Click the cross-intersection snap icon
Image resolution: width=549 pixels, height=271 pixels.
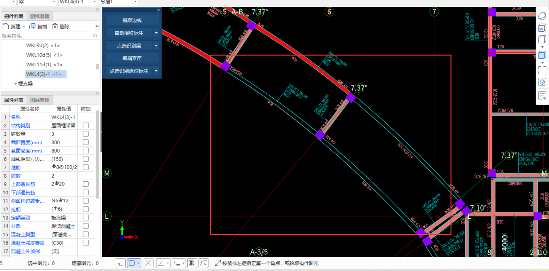[148, 263]
